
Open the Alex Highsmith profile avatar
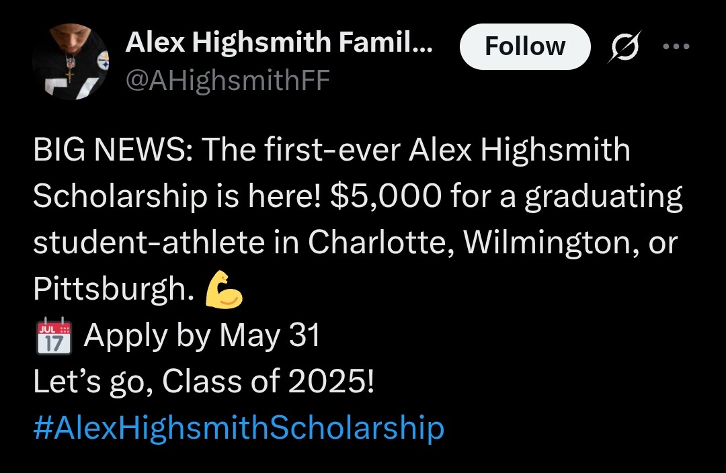click(x=71, y=62)
